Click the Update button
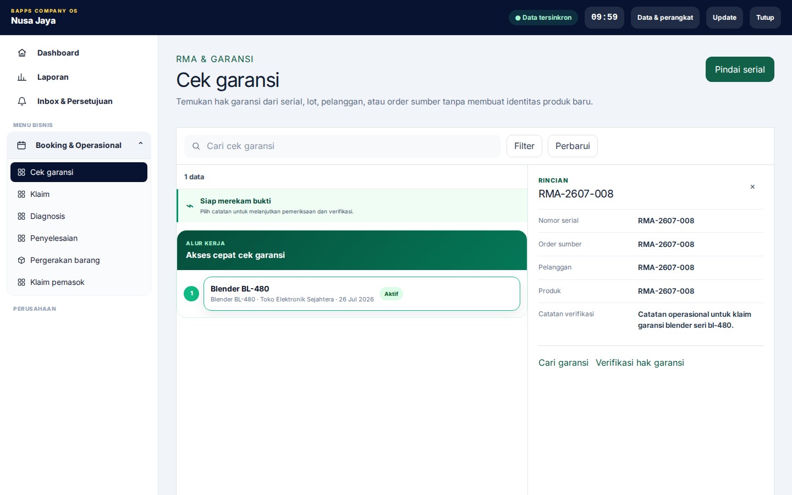 (x=724, y=18)
